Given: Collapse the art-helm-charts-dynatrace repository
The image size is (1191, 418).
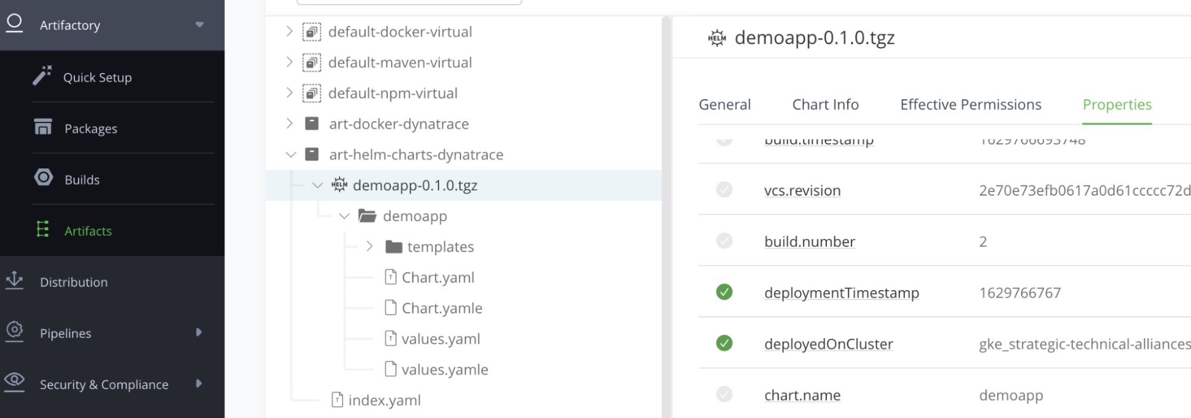Looking at the screenshot, I should click(291, 155).
